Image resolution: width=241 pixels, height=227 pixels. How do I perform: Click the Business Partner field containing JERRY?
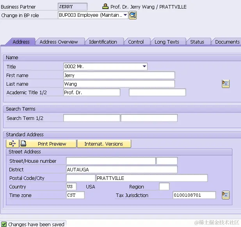coord(73,7)
